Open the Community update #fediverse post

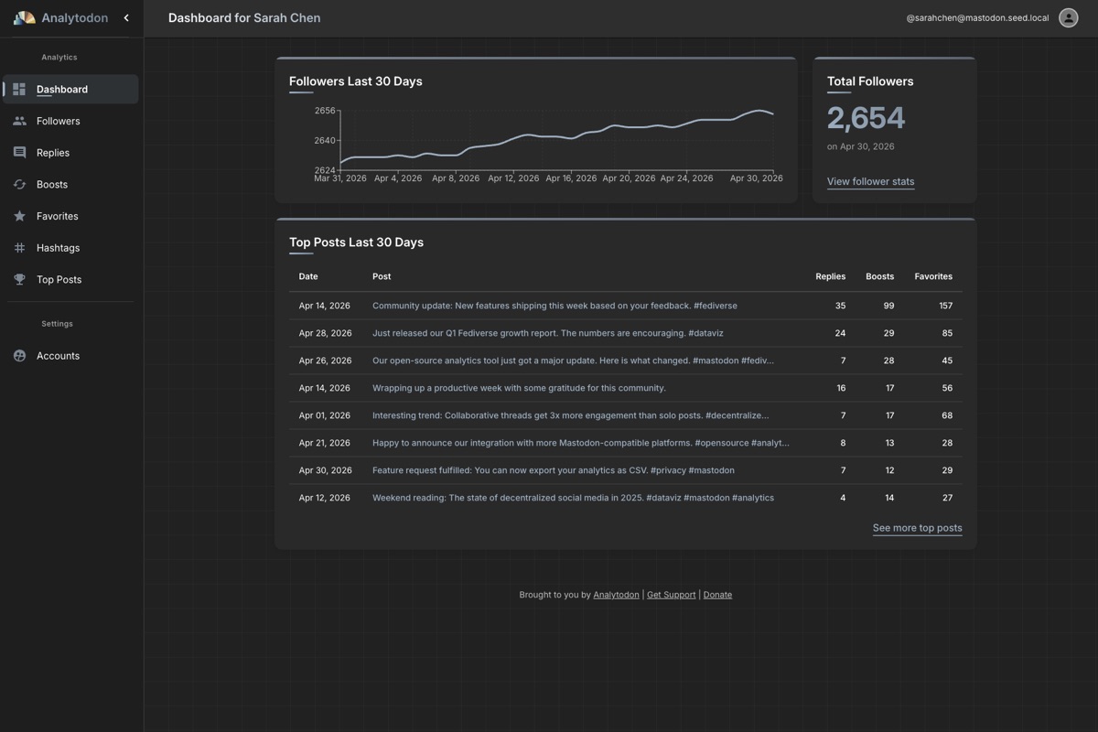554,306
